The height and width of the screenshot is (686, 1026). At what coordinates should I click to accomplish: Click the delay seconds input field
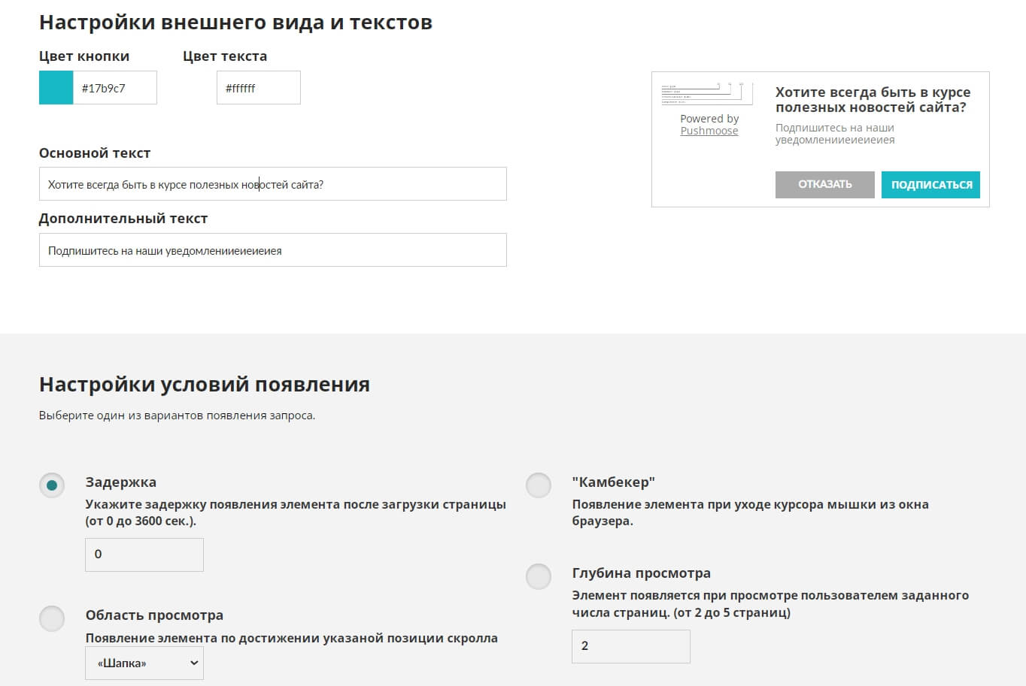click(144, 555)
